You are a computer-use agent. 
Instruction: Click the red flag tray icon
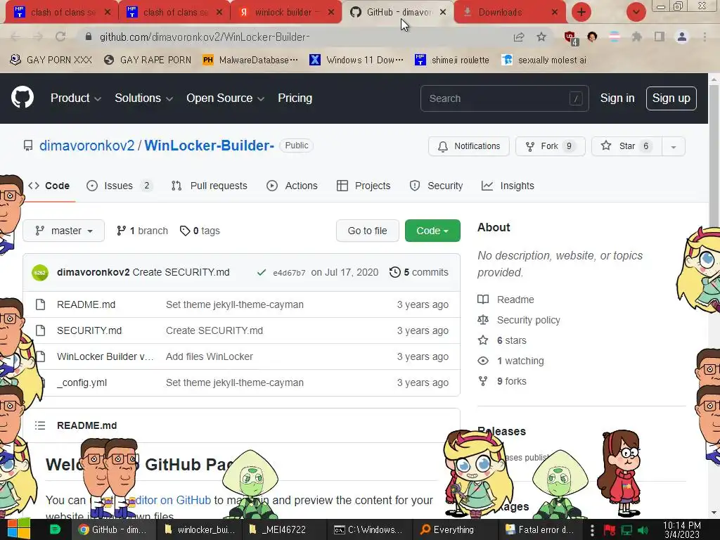click(x=610, y=530)
